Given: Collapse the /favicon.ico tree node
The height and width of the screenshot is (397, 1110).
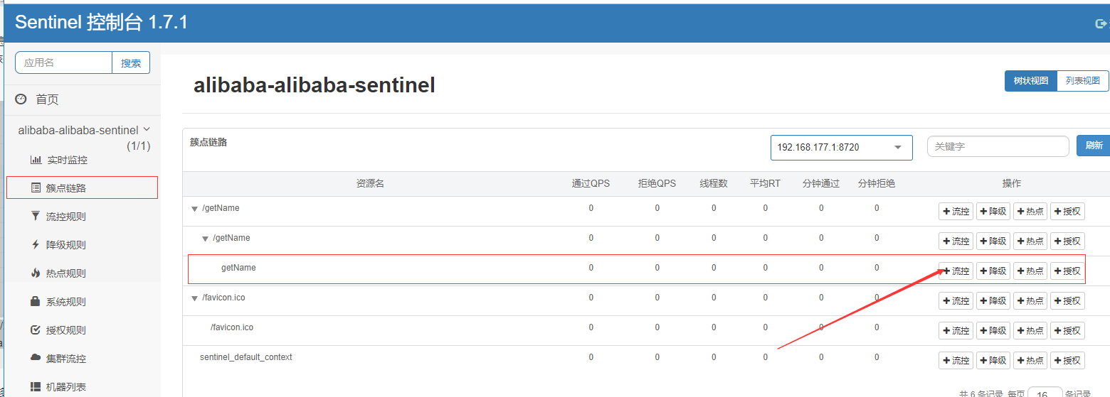Looking at the screenshot, I should click(195, 298).
